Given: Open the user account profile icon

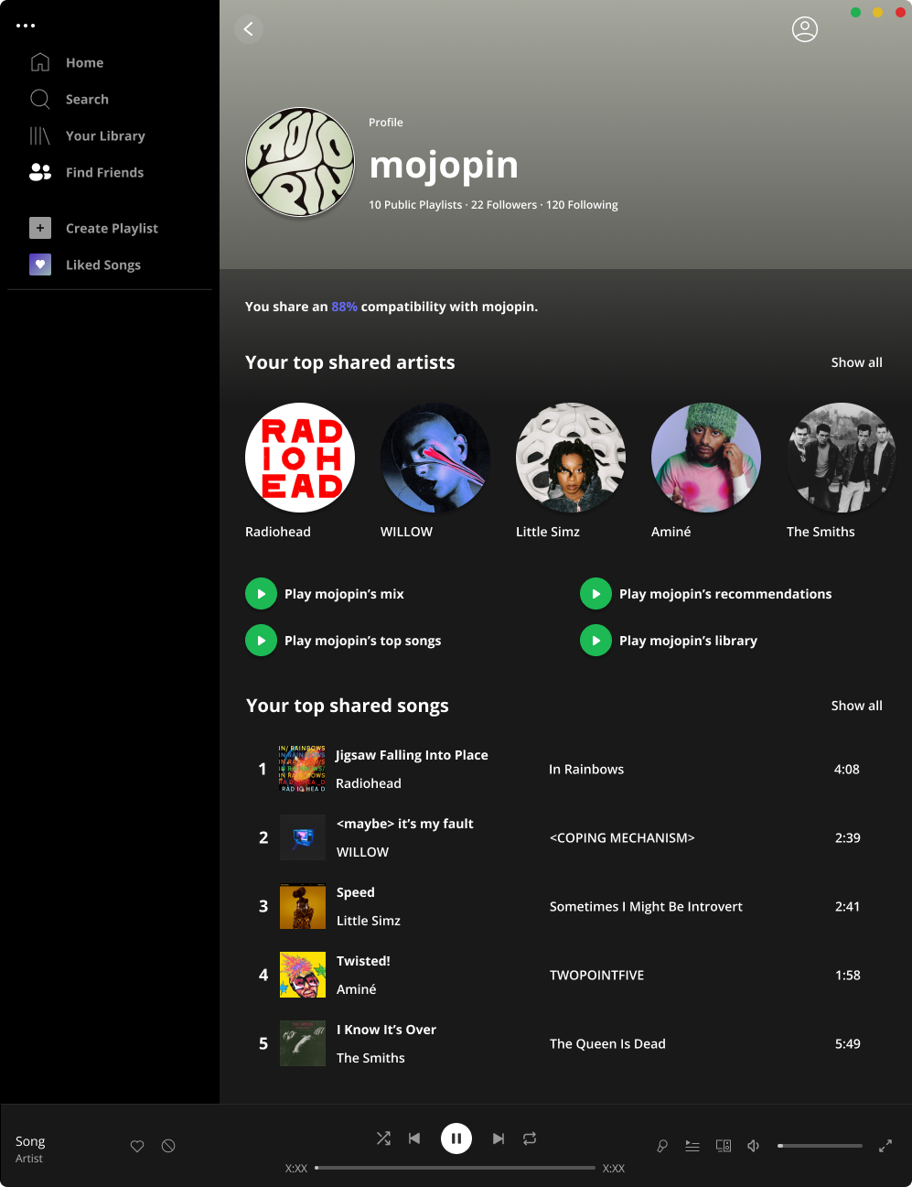Looking at the screenshot, I should coord(805,29).
